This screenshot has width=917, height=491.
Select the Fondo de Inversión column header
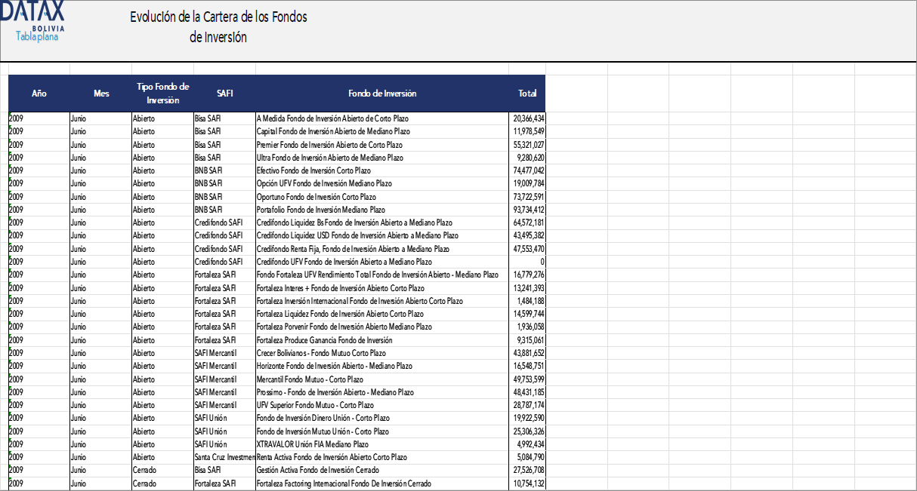[x=382, y=94]
